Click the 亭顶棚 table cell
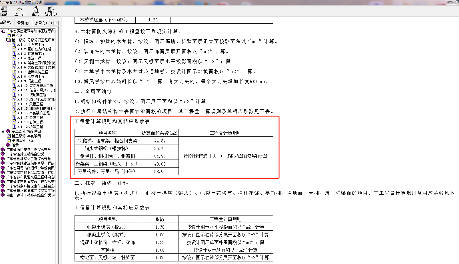The height and width of the screenshot is (264, 459). (108, 250)
